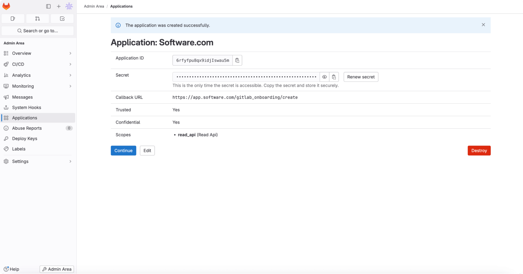Open the To-Do List shortcut
523x274 pixels.
coord(62,19)
